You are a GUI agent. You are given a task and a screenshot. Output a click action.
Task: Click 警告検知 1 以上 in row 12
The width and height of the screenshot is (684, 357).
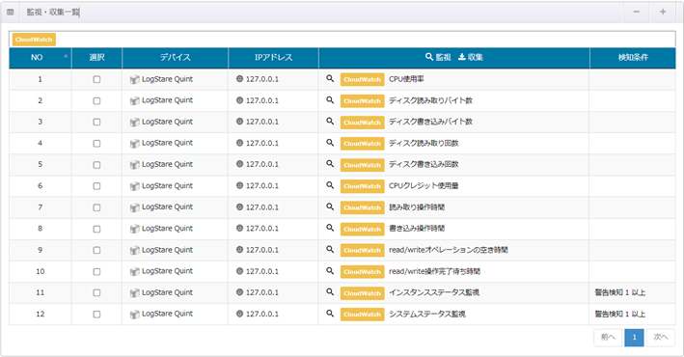click(620, 314)
